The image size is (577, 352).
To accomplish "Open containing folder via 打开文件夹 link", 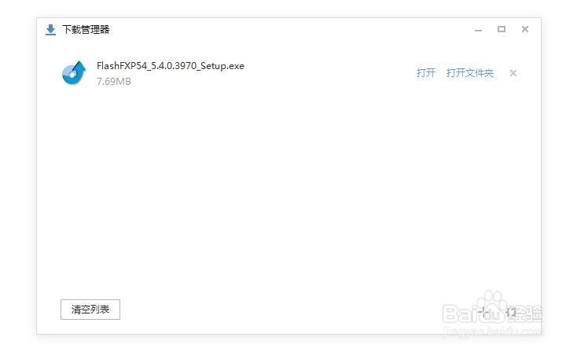I will click(470, 73).
